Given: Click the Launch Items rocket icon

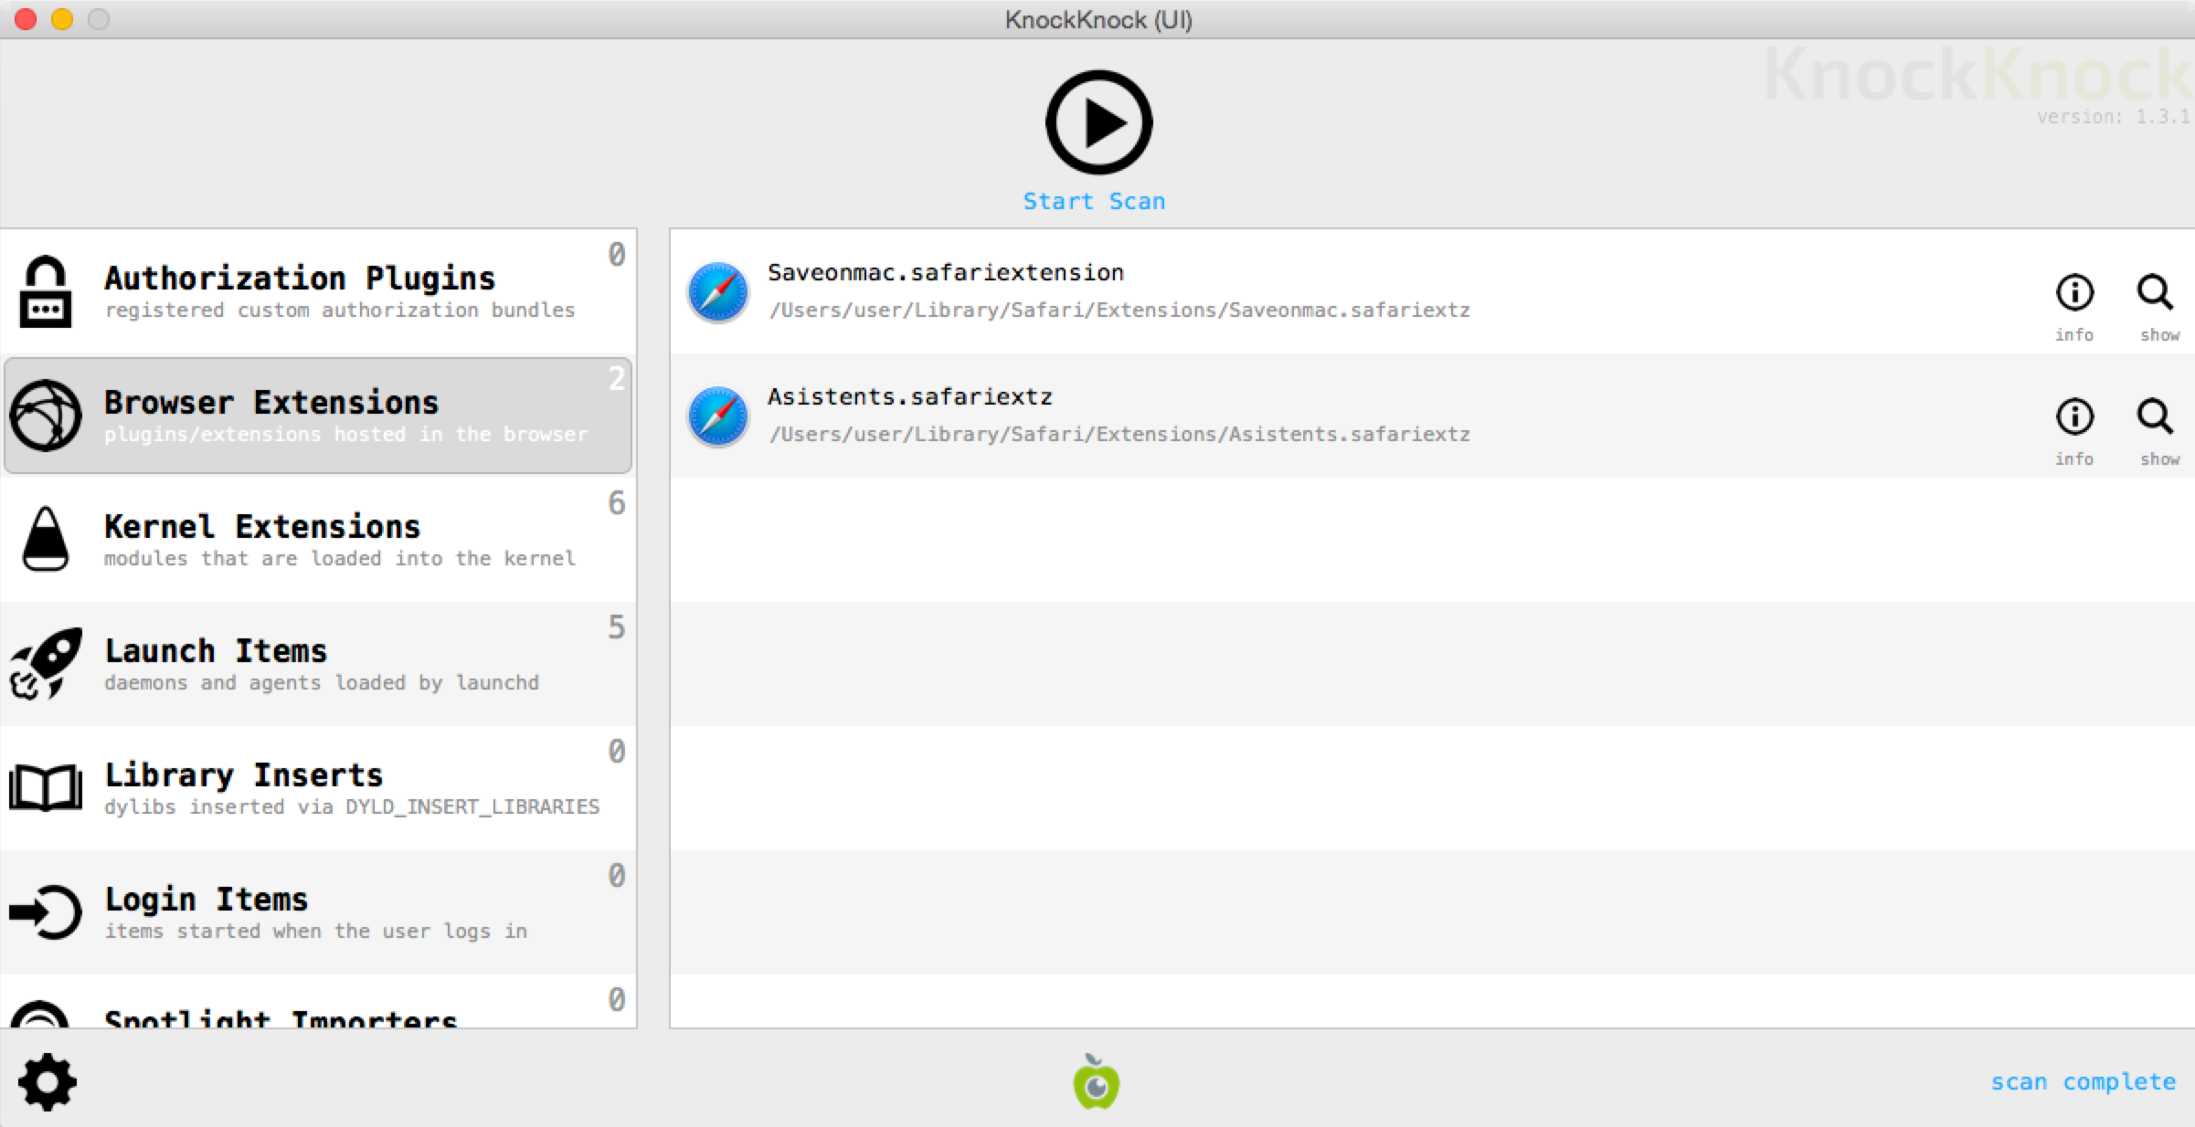Looking at the screenshot, I should coord(46,663).
